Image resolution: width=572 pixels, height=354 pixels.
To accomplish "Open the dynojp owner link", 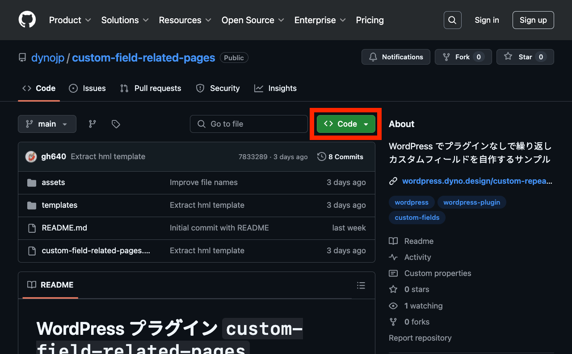I will (x=48, y=58).
